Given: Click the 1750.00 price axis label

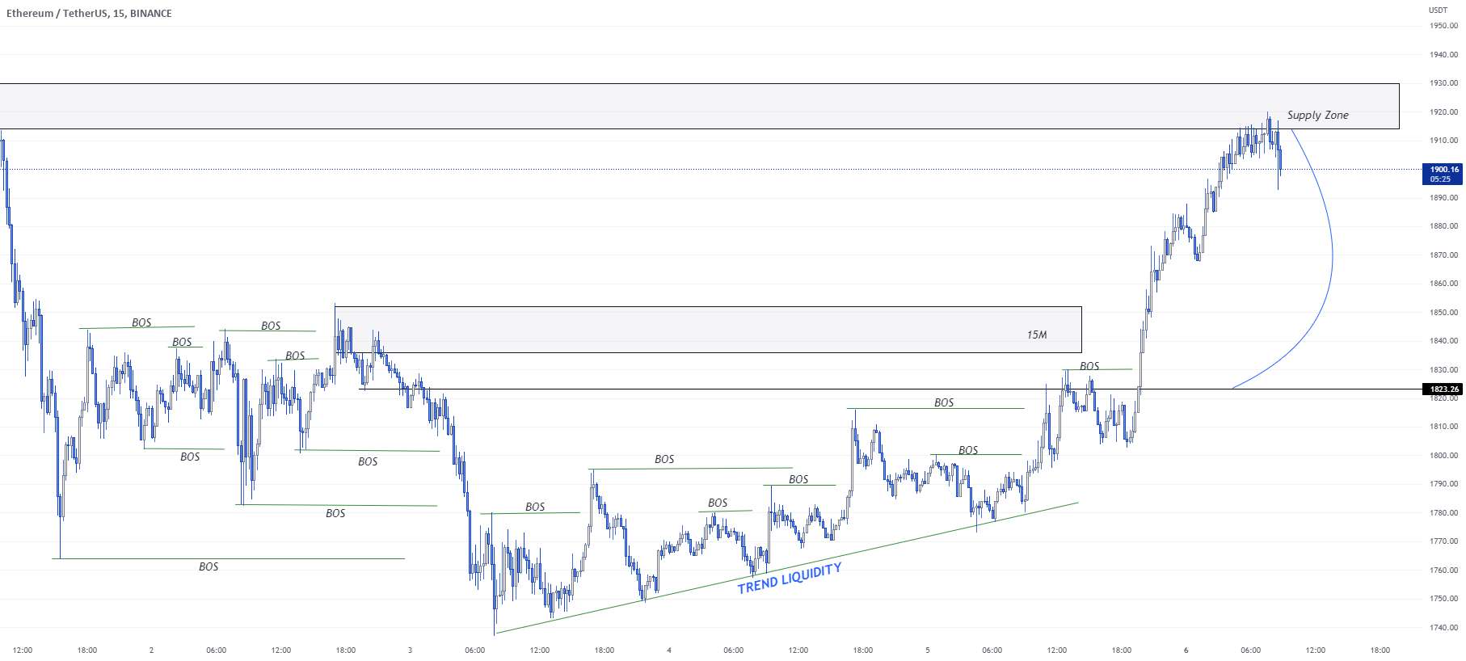Looking at the screenshot, I should point(1443,599).
